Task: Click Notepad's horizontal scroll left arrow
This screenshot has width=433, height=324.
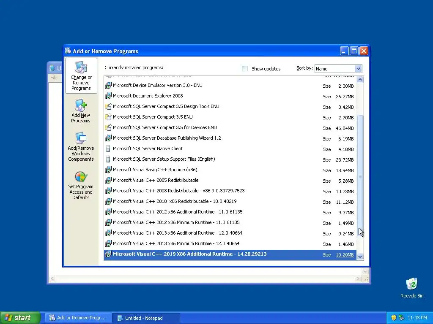Action: pos(52,279)
